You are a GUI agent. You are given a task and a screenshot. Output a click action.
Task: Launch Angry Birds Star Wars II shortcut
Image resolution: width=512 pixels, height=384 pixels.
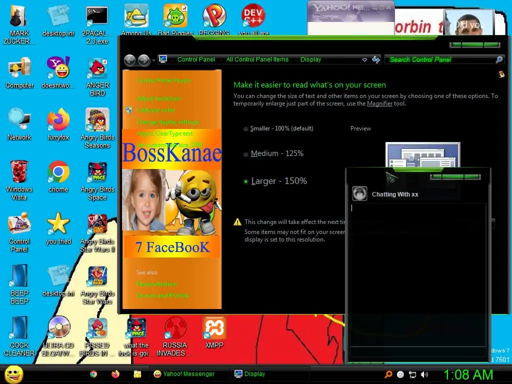97,233
